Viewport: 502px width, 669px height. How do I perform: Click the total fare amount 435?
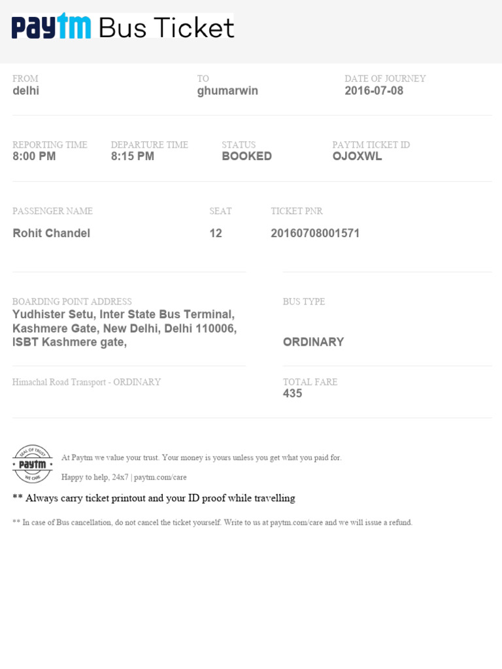click(x=292, y=393)
